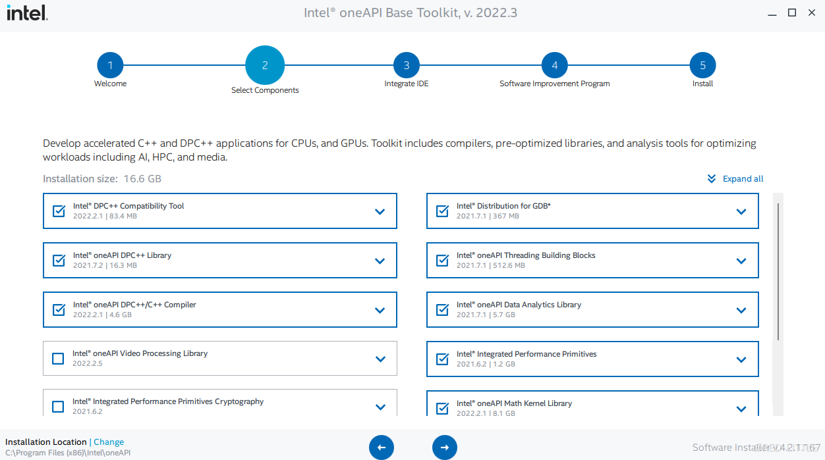
Task: Expand Integrated Performance Primitives details chevron
Action: point(741,359)
